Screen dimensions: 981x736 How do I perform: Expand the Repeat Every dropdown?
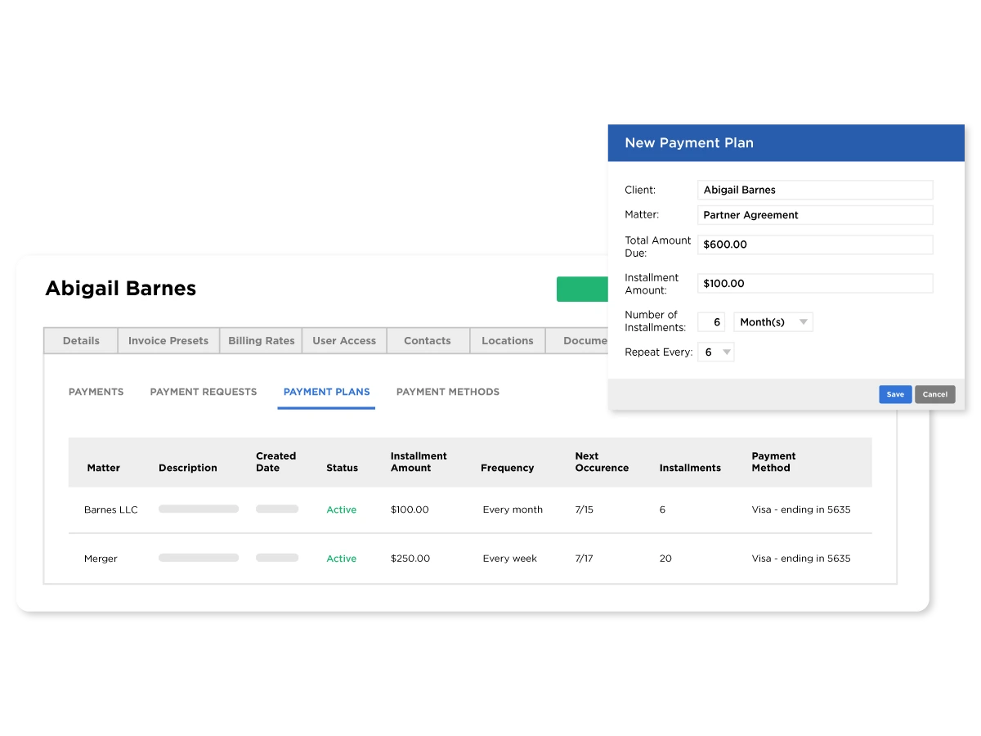tap(716, 352)
